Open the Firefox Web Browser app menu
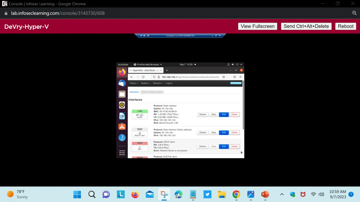360x202 pixels. 148,64
